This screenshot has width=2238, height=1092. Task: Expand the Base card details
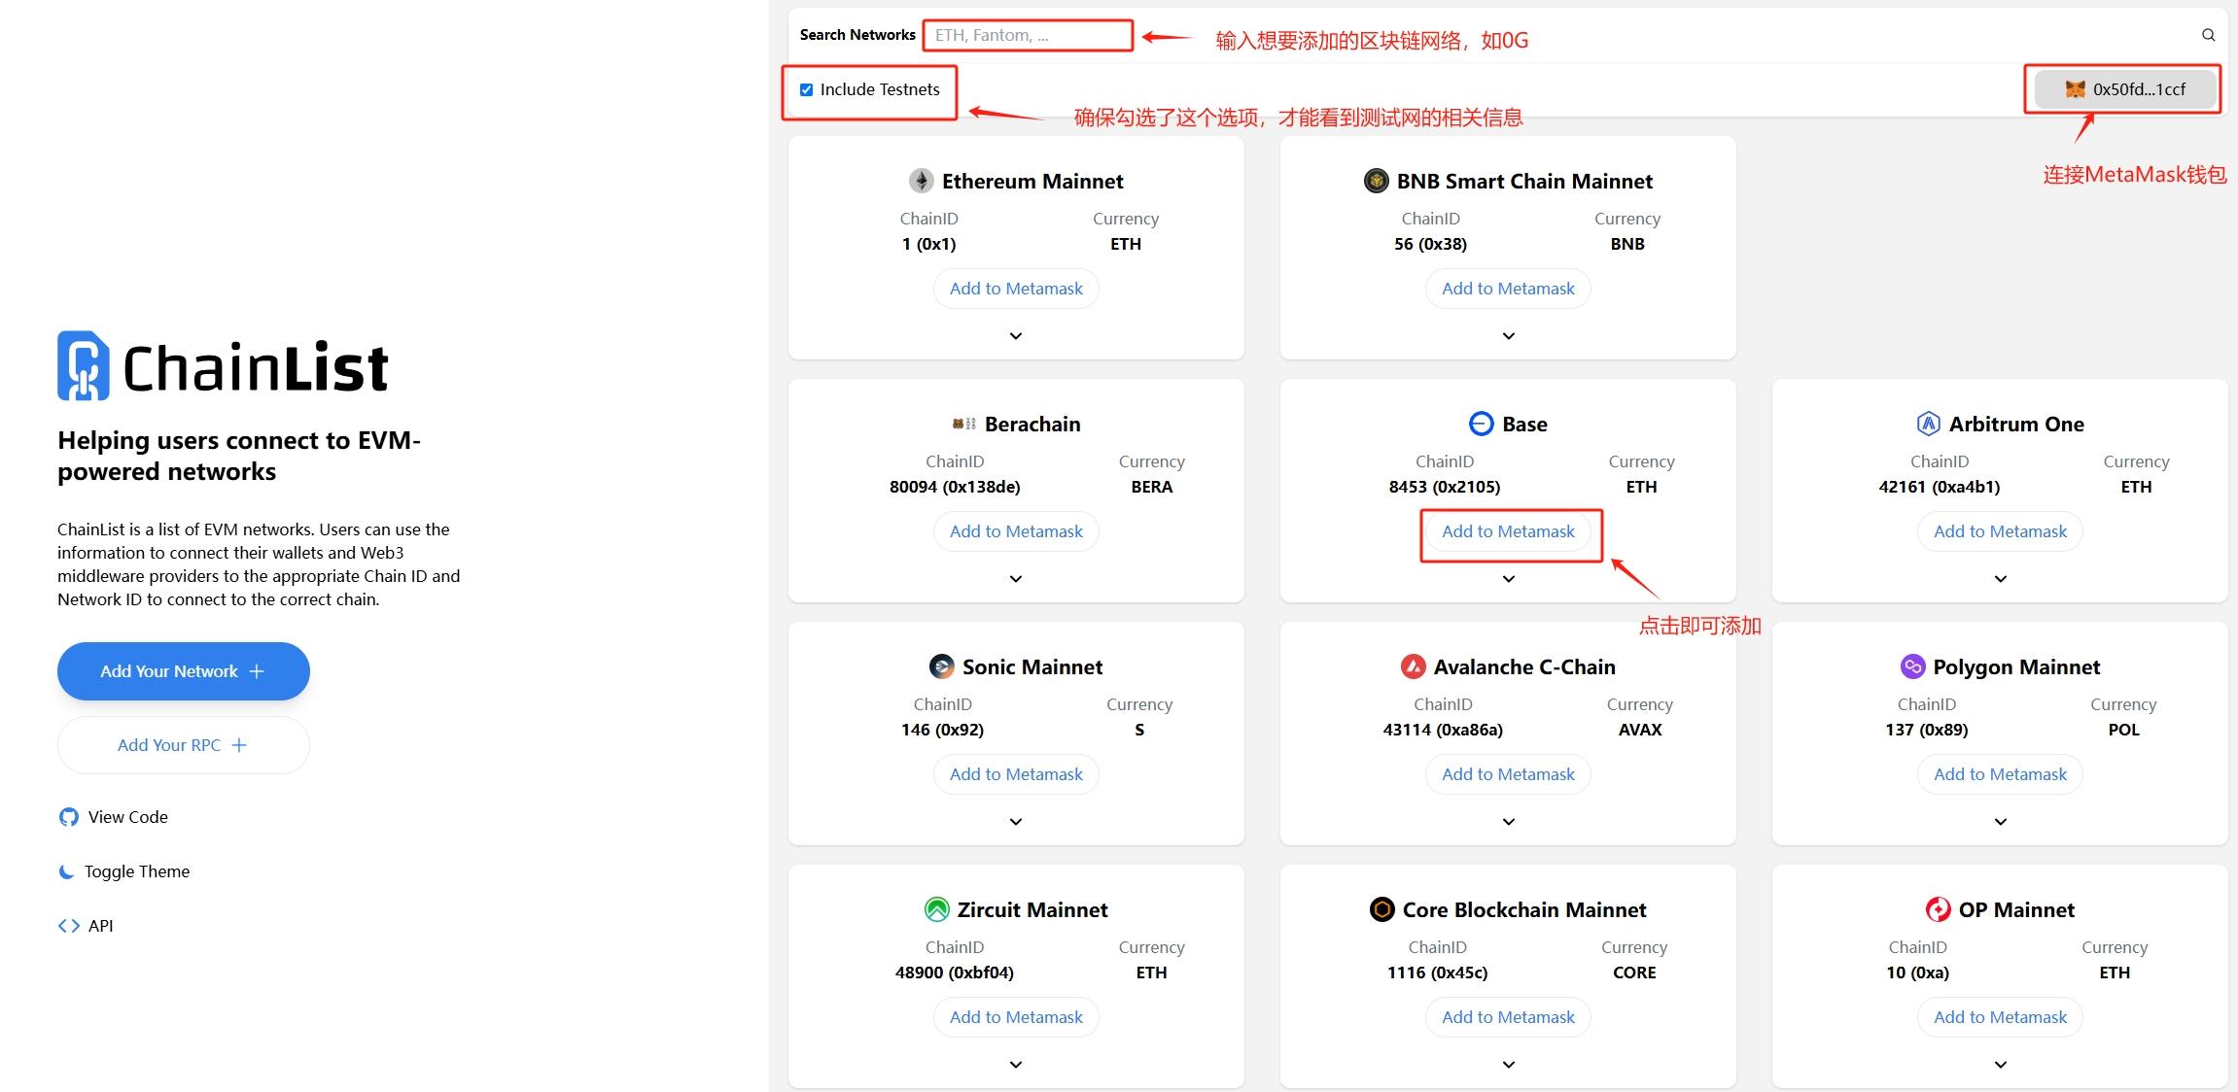pyautogui.click(x=1507, y=578)
